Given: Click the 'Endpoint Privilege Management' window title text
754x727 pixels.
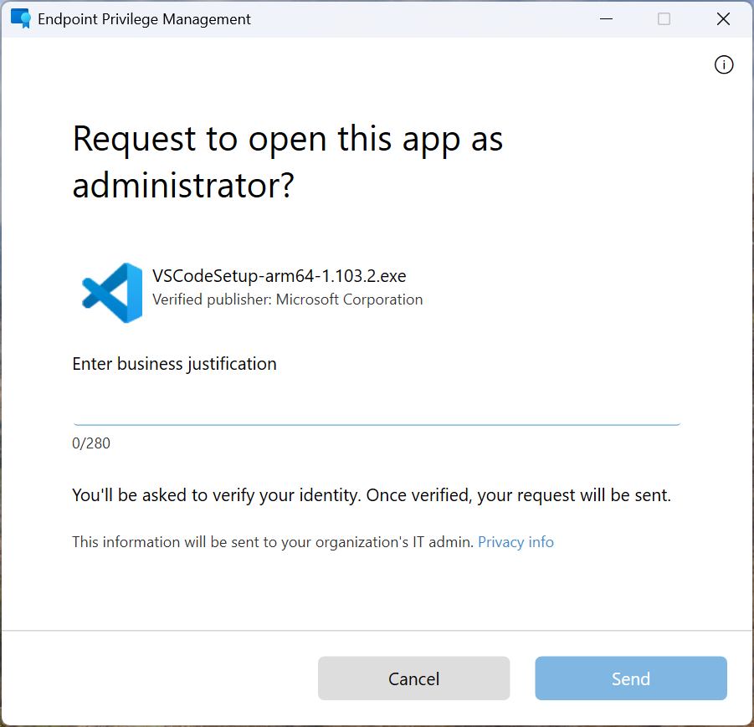Looking at the screenshot, I should tap(144, 19).
